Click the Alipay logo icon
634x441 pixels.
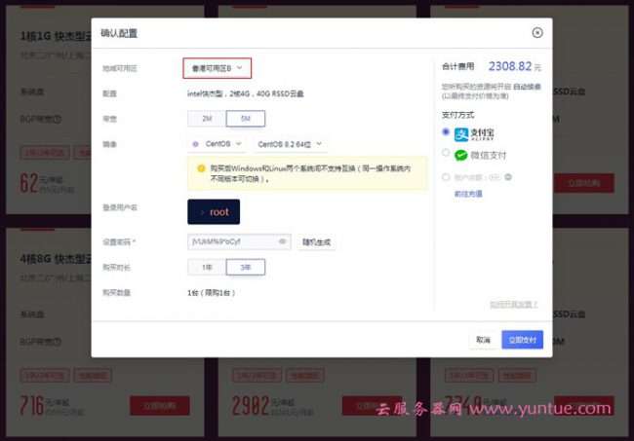tap(460, 132)
